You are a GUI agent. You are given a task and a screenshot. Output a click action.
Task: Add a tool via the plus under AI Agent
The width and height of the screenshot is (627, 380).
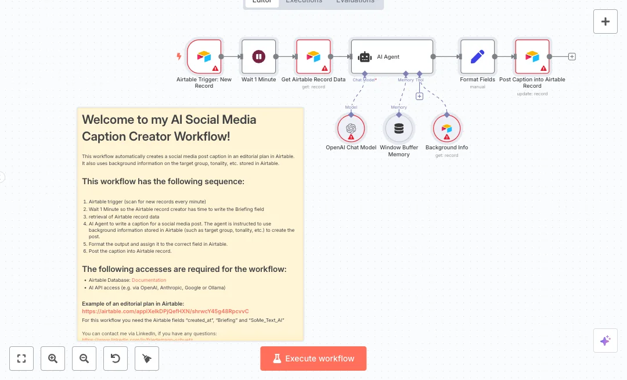click(x=419, y=96)
